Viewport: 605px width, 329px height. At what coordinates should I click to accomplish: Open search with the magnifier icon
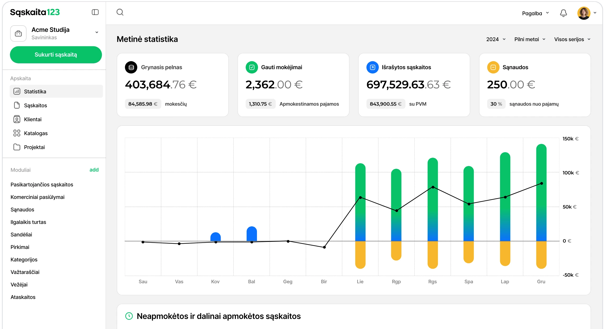pos(120,12)
